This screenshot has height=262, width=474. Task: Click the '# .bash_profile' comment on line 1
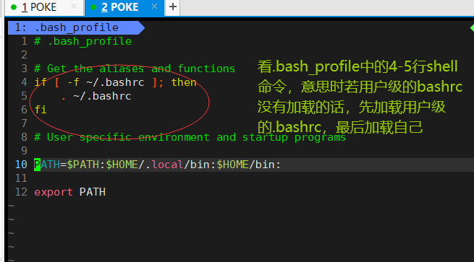click(x=82, y=41)
